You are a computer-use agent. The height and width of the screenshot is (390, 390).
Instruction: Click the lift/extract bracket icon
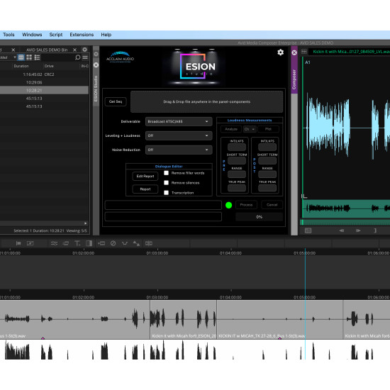point(125,243)
